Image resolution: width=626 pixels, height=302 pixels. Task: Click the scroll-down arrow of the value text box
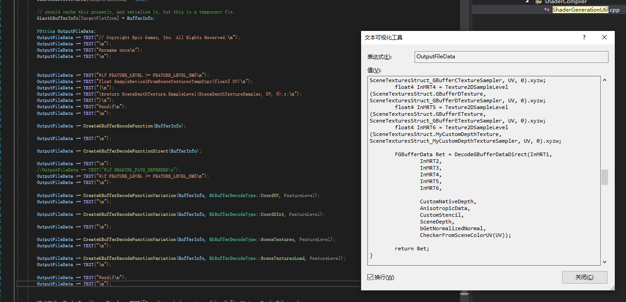coord(604,262)
